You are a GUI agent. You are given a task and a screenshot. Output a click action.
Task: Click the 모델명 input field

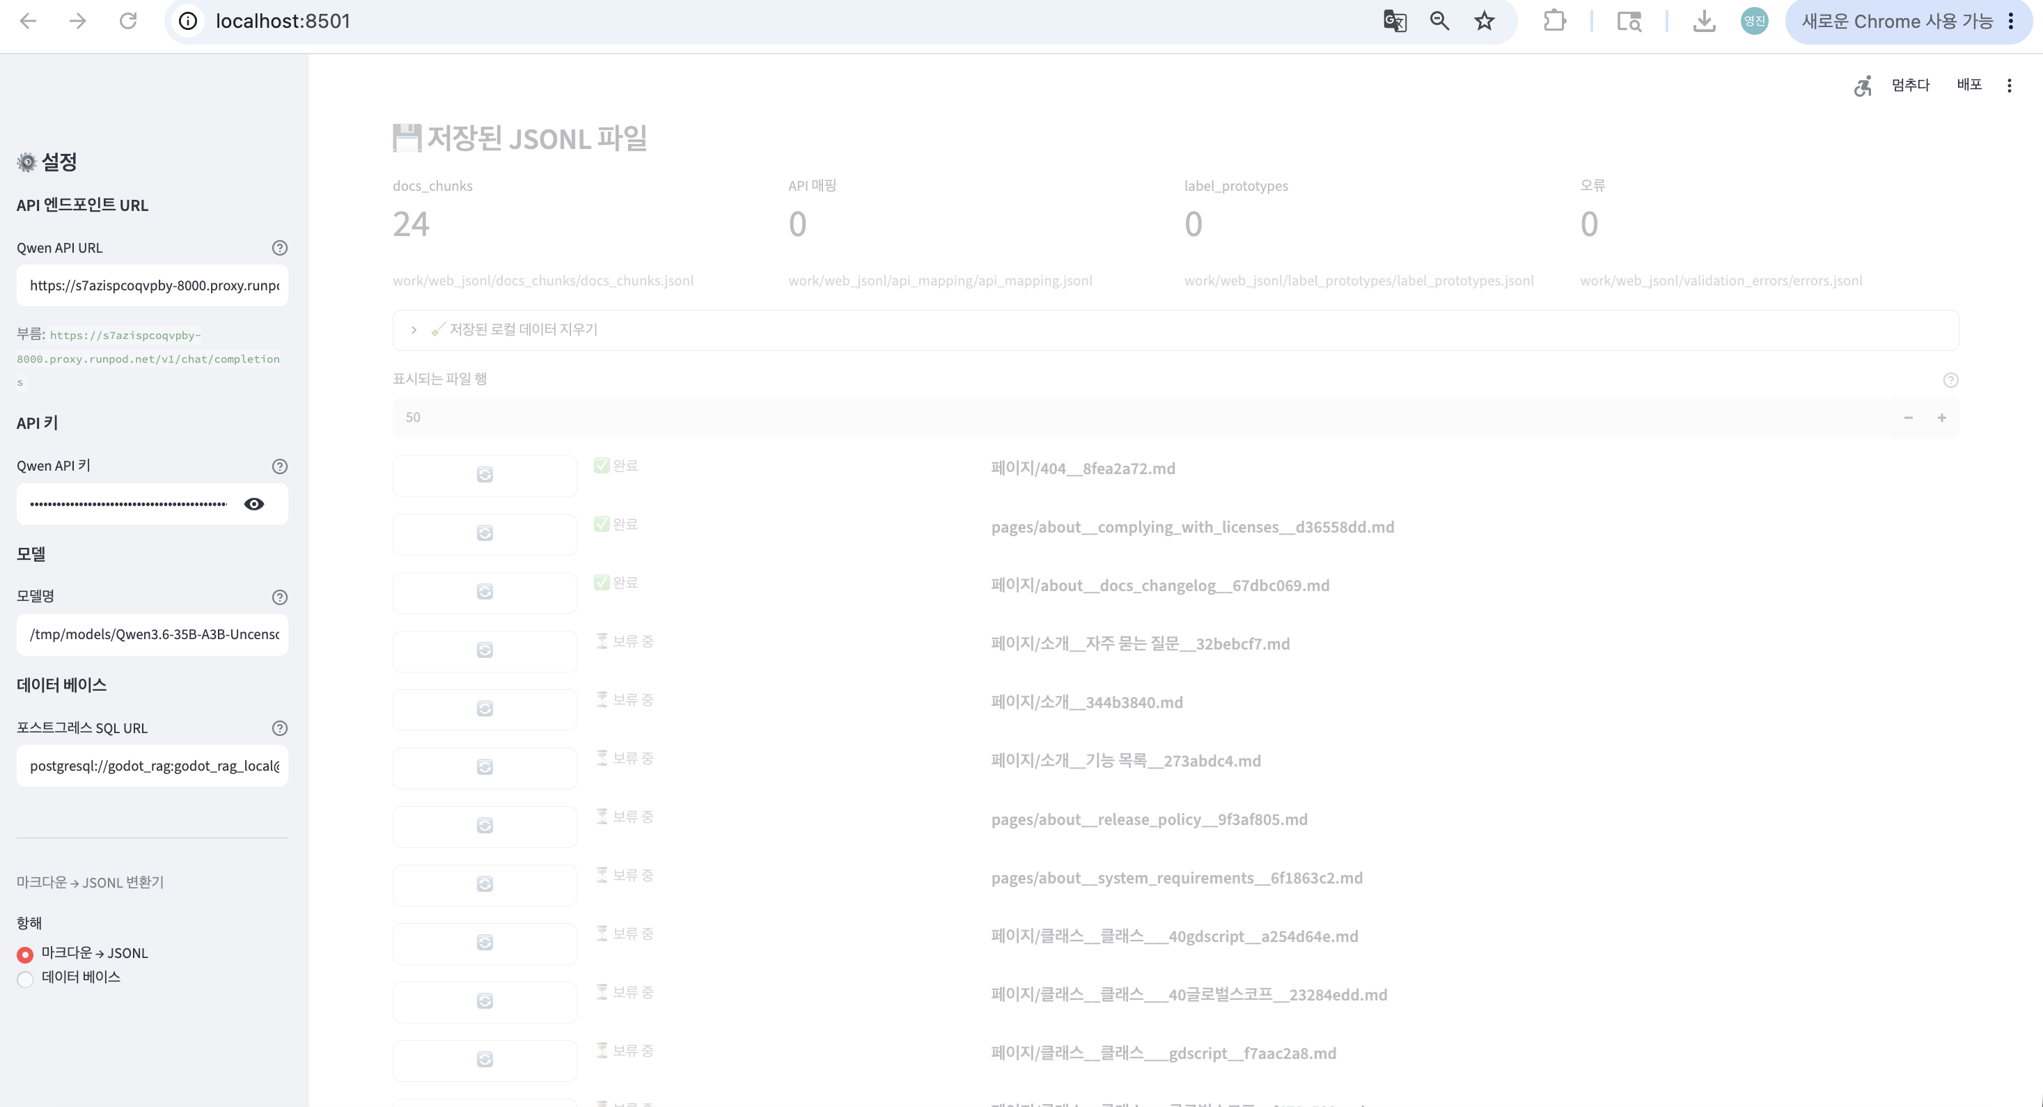[152, 634]
